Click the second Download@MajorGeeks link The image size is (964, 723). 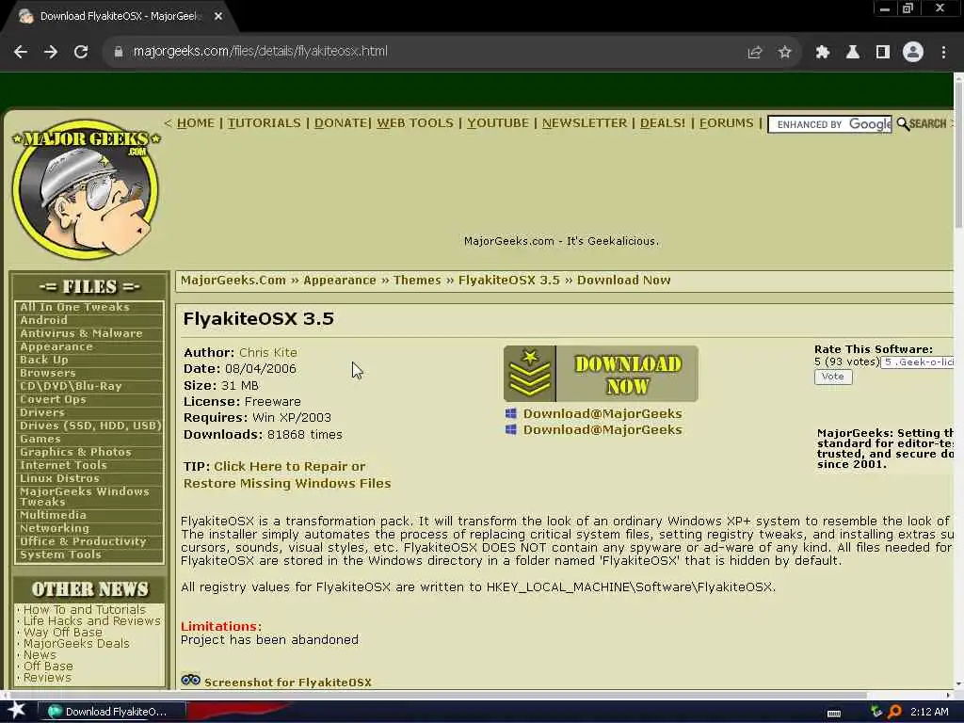tap(602, 429)
